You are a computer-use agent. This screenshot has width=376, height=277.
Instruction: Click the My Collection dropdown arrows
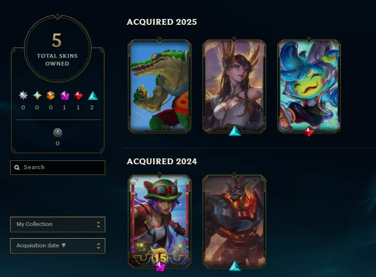98,225
